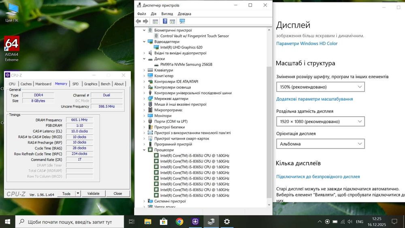Expand the 'Пристрої безпеки' tree node
The width and height of the screenshot is (405, 228).
(x=144, y=127)
